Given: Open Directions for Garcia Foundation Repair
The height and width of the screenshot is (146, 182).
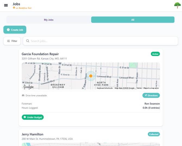Looking at the screenshot, I should pyautogui.click(x=151, y=96).
